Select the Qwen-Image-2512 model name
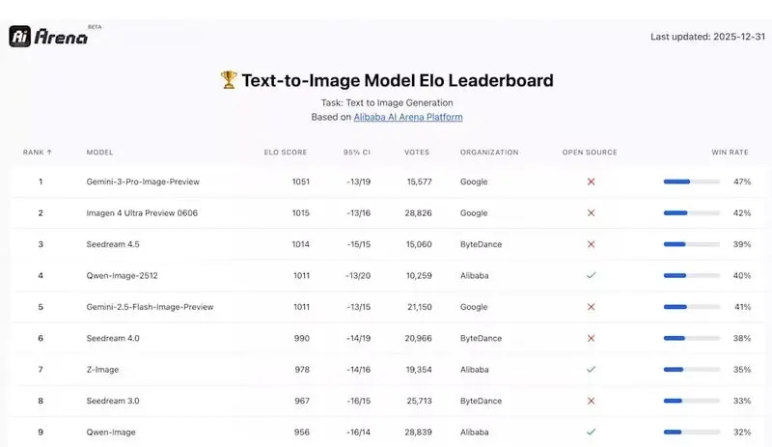This screenshot has height=447, width=772. click(123, 275)
